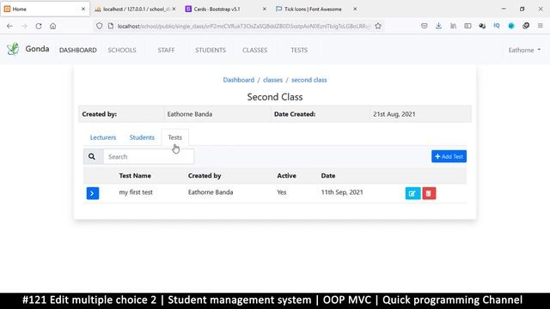This screenshot has height=309, width=550.
Task: Open the Students class tab
Action: point(142,137)
